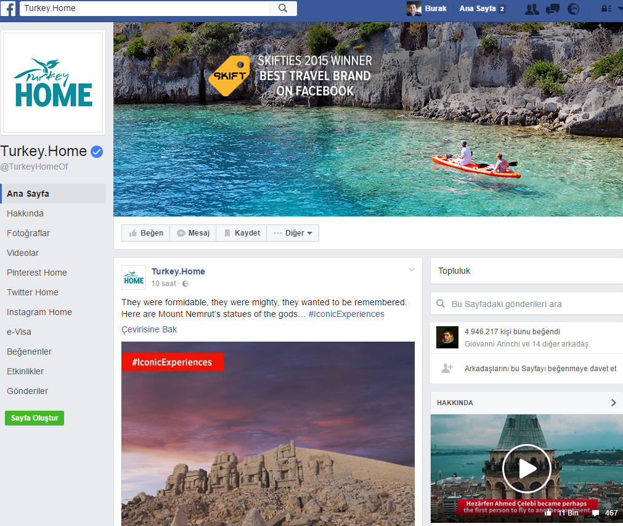Open the kayak cover photo
Viewport: 623px width, 526px height.
[368, 119]
